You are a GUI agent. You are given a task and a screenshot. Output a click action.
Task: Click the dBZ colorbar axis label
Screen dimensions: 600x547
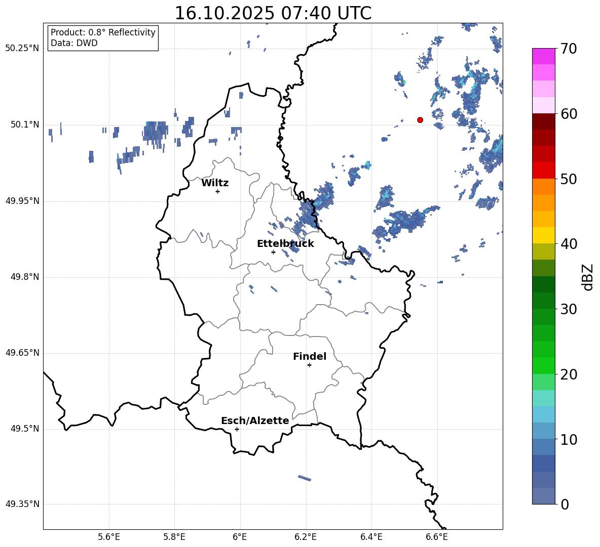click(587, 277)
